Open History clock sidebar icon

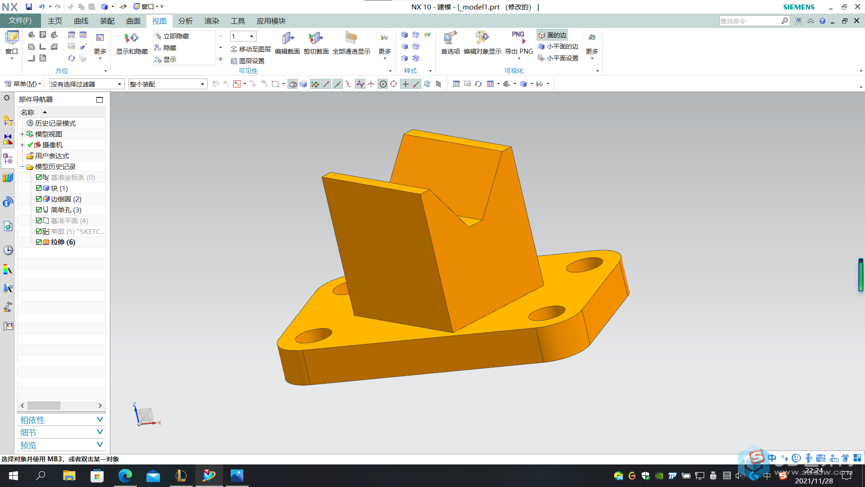point(8,250)
